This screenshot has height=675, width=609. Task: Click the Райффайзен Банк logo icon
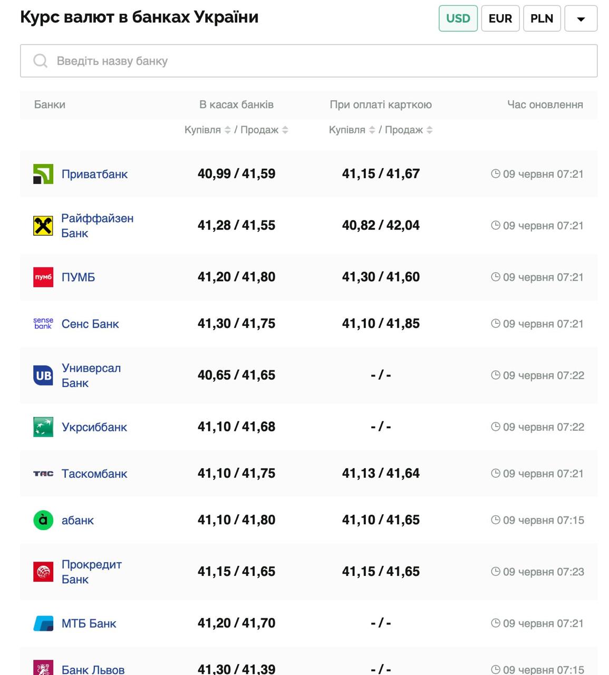[43, 226]
